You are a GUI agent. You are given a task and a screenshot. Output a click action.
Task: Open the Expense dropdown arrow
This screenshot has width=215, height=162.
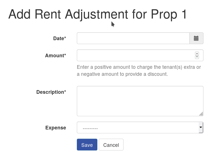click(x=201, y=127)
